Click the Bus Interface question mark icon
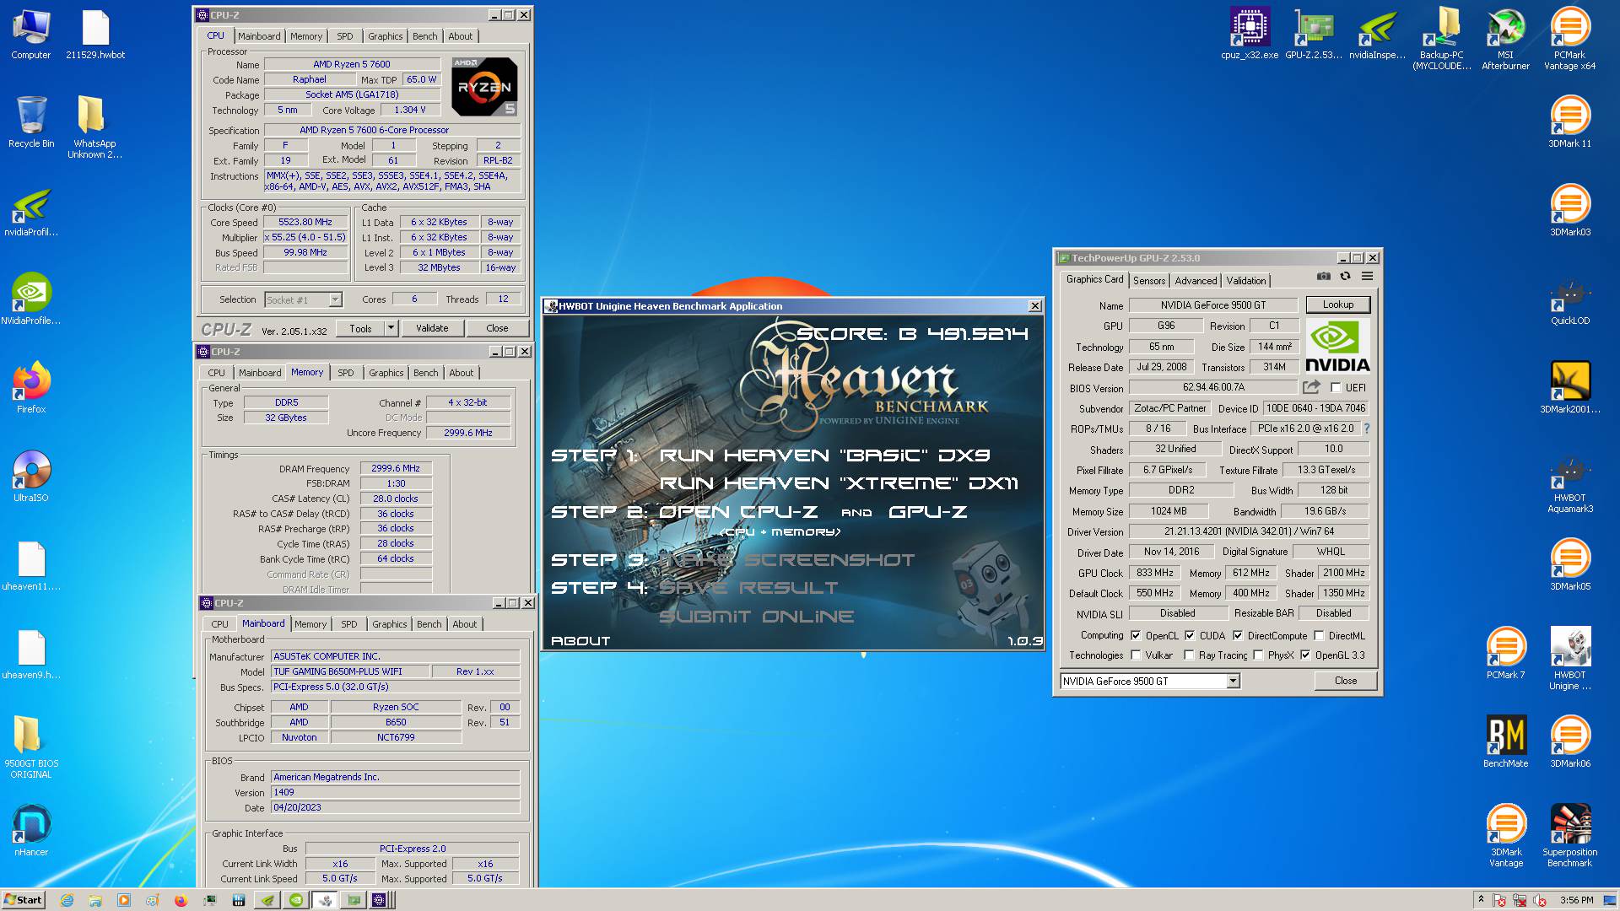This screenshot has width=1620, height=911. [1367, 429]
